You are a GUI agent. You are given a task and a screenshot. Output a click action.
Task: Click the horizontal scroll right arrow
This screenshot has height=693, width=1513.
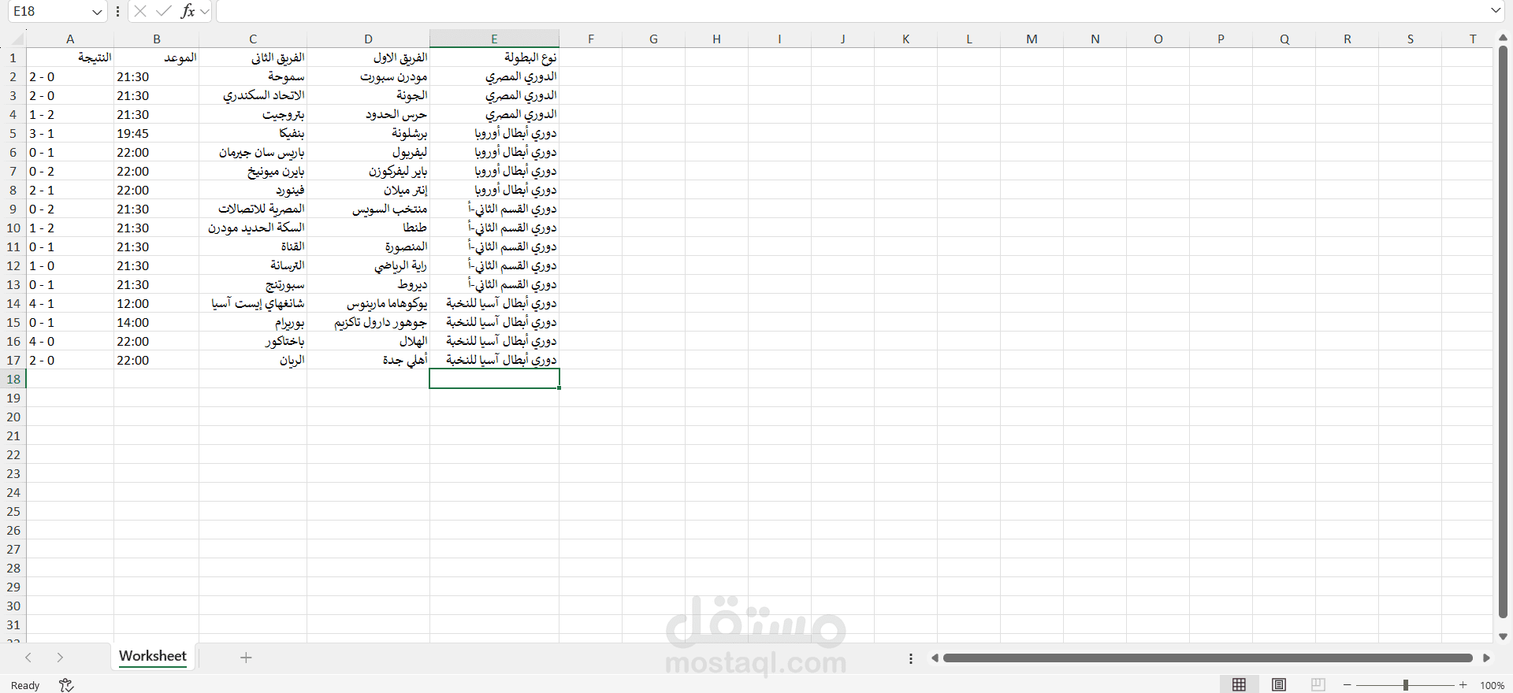(x=1486, y=658)
